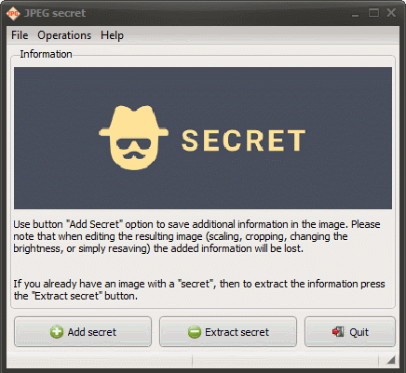
Task: Open the Operations menu
Action: tap(64, 35)
